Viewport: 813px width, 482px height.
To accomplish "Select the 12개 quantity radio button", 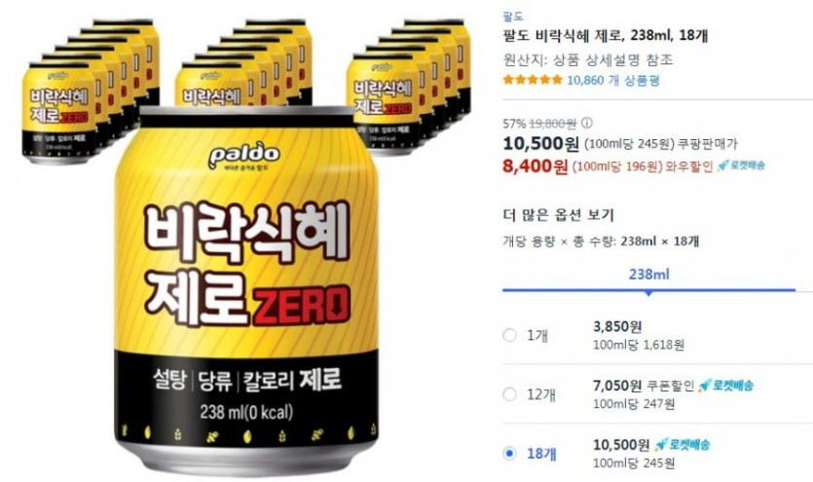I will (509, 394).
